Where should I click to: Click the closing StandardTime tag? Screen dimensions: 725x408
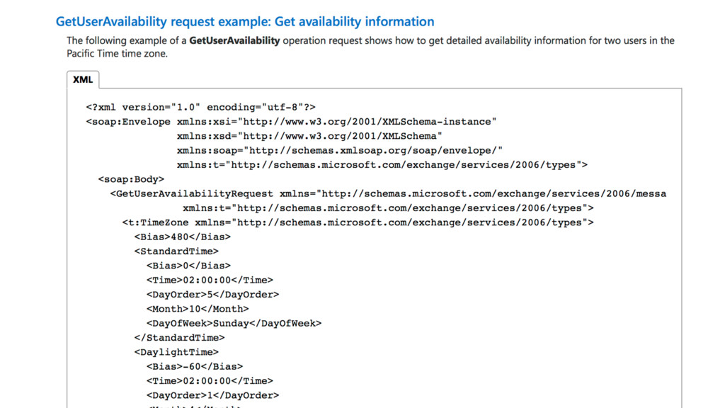pyautogui.click(x=179, y=338)
